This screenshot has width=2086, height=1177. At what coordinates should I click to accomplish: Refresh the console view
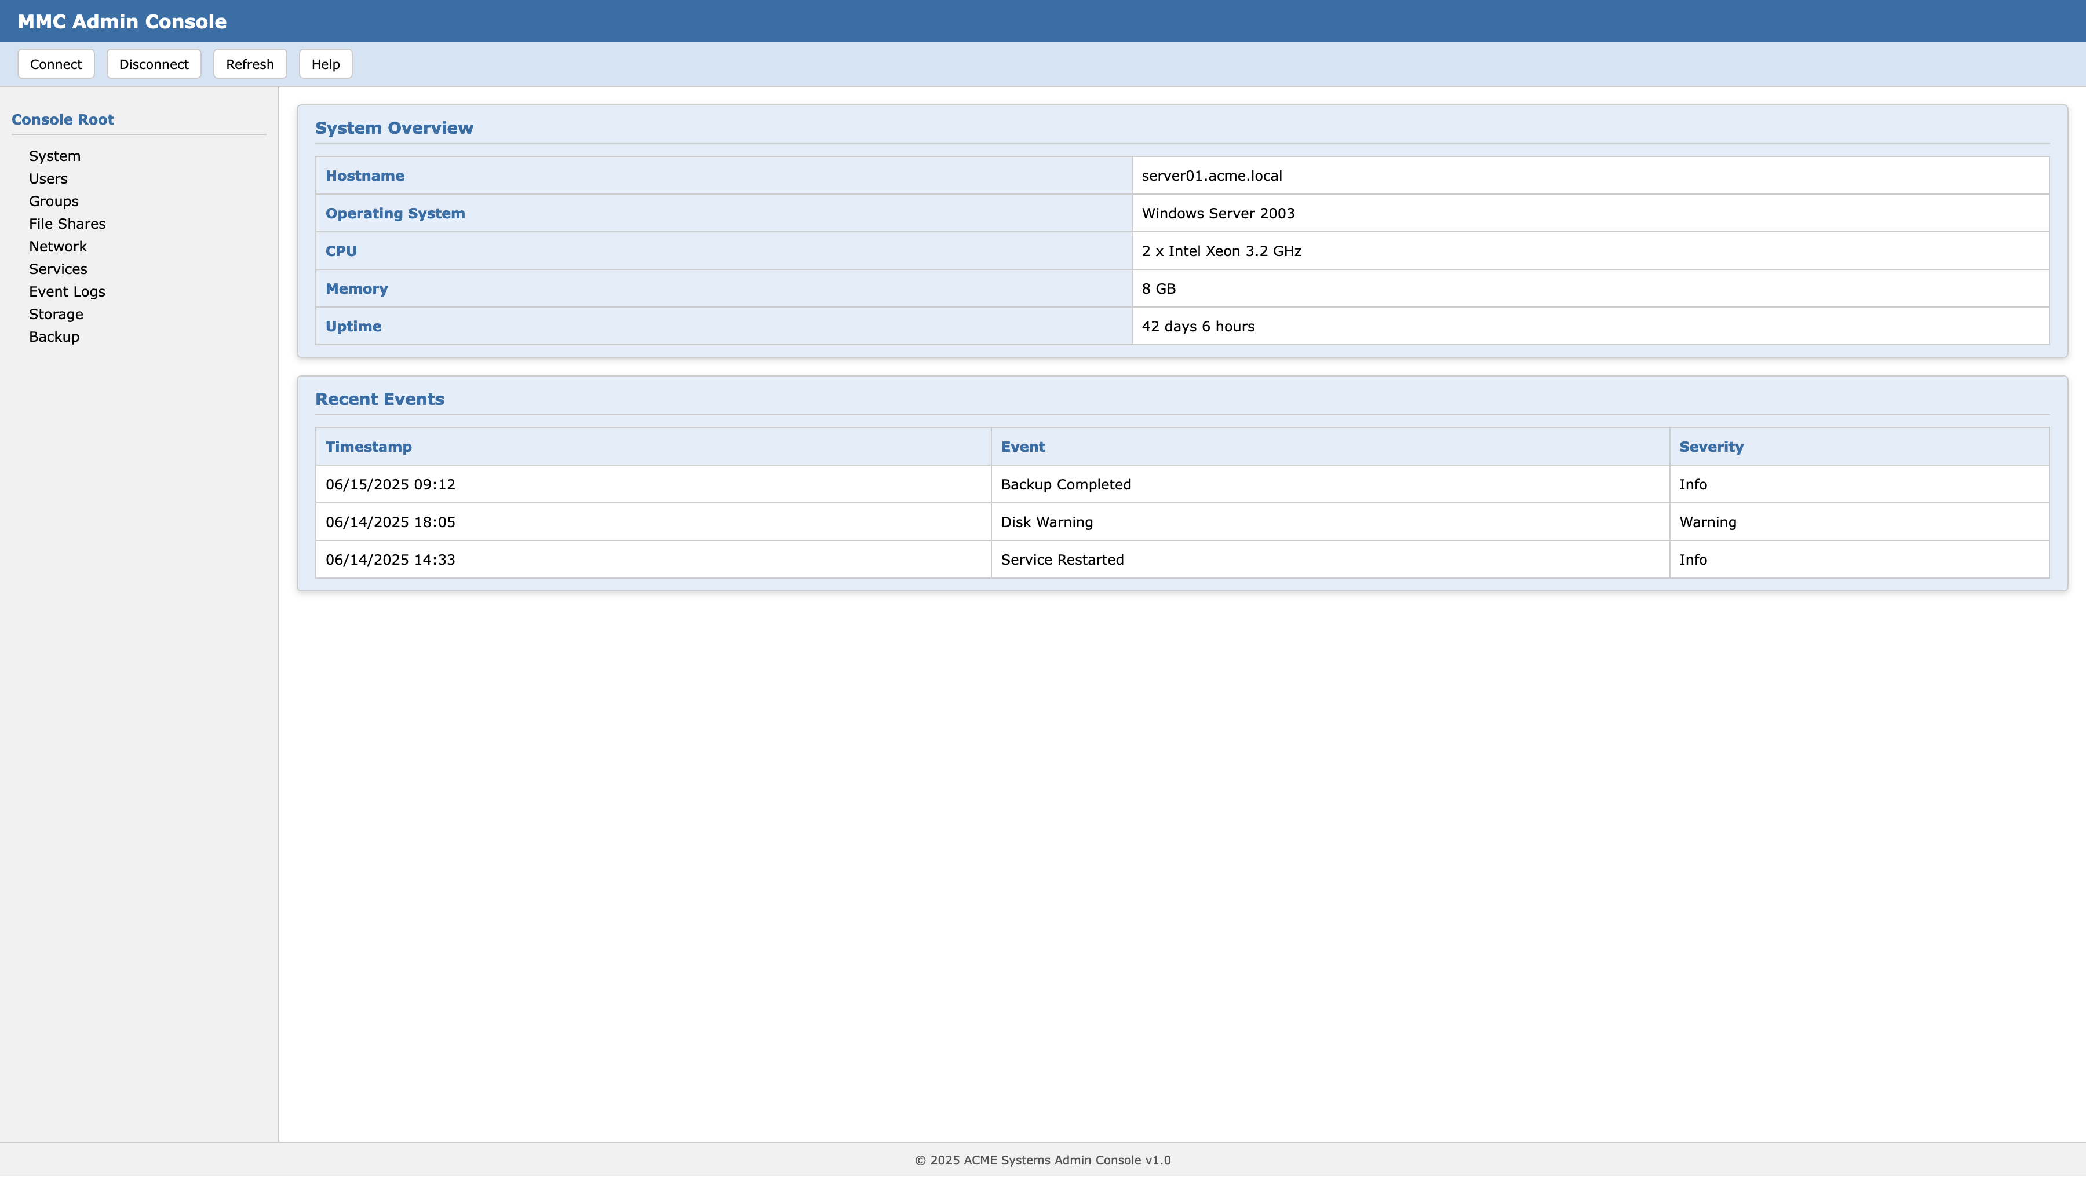(x=249, y=64)
